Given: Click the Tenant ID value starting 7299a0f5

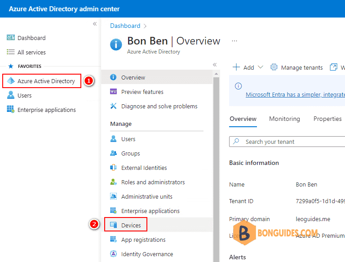Looking at the screenshot, I should point(320,201).
